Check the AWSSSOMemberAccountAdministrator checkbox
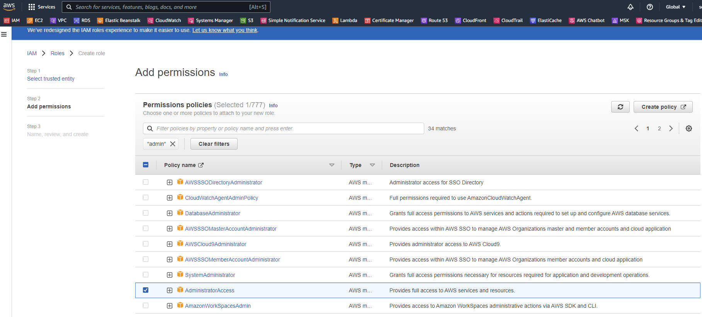This screenshot has height=317, width=702. coord(146,259)
